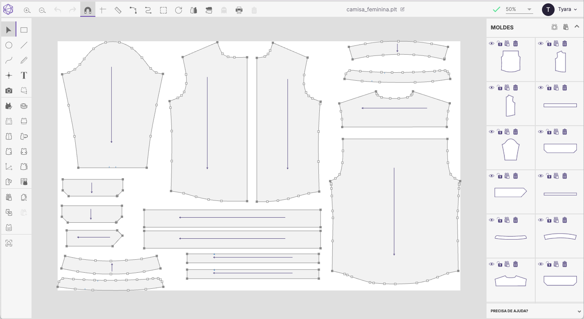The image size is (584, 319).
Task: Select the Text tool
Action: [x=24, y=76]
